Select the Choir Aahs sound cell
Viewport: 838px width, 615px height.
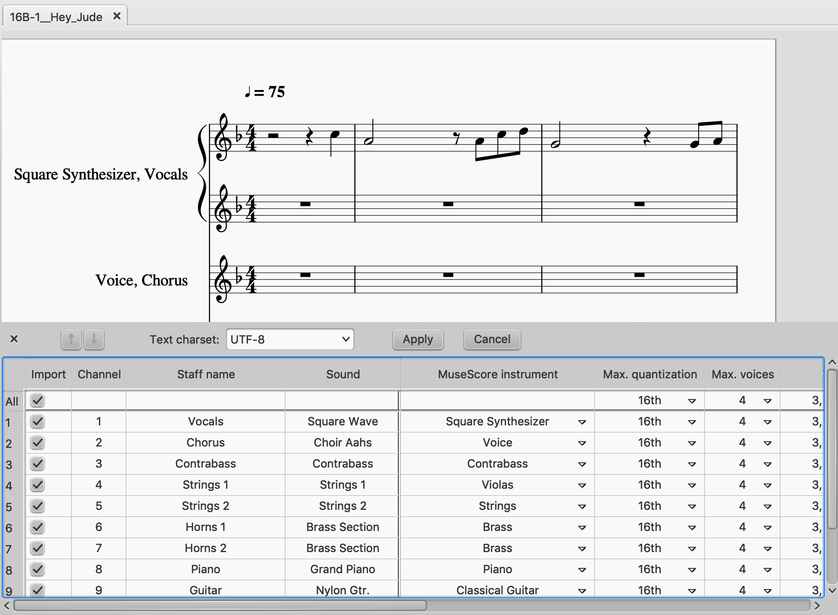pyautogui.click(x=342, y=443)
